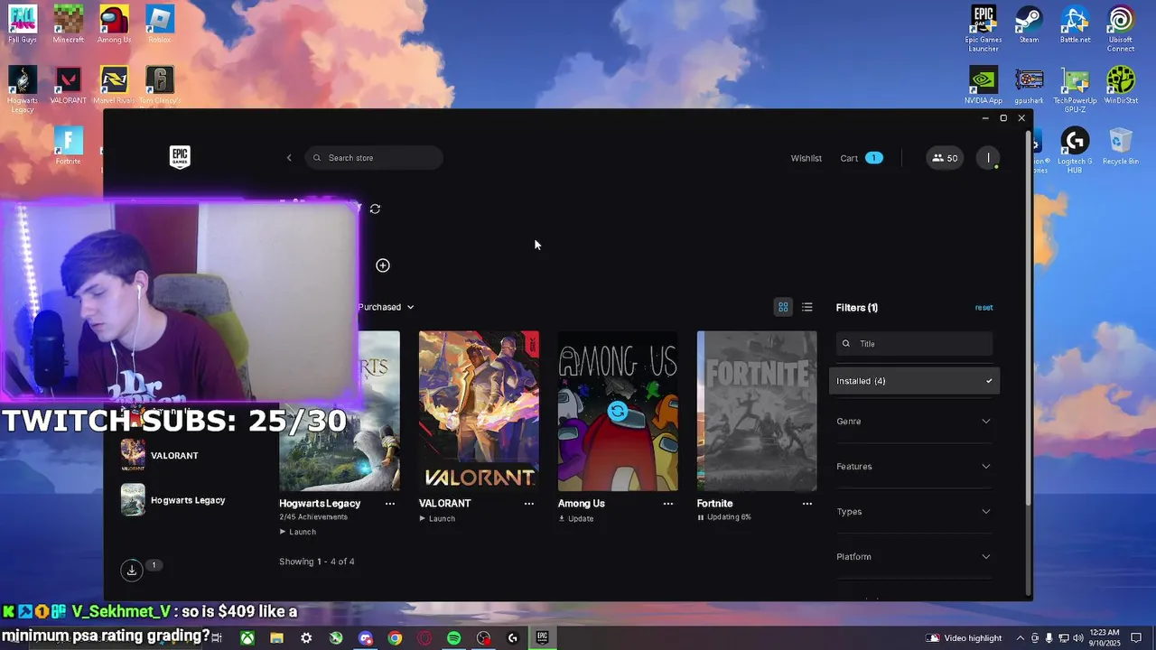Switch library to grid view
The height and width of the screenshot is (650, 1156).
783,307
